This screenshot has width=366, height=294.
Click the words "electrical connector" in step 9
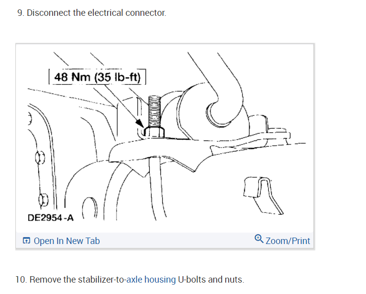coord(126,13)
